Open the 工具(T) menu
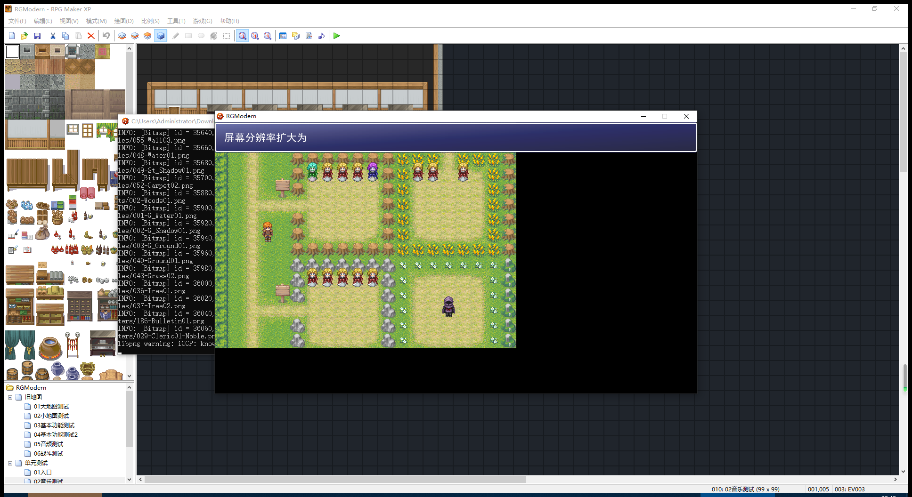 pyautogui.click(x=176, y=21)
